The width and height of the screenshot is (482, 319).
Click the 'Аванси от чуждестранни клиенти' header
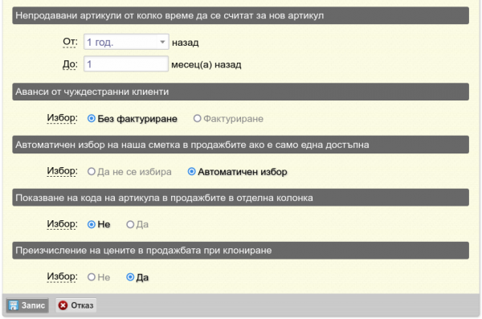(240, 92)
